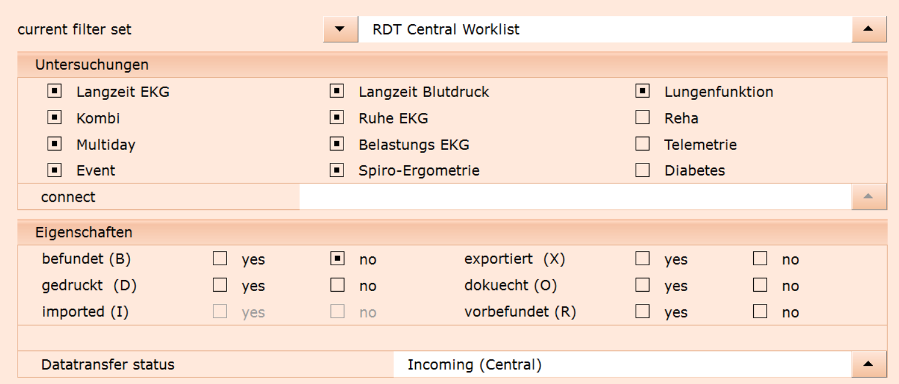This screenshot has width=899, height=384.
Task: Open the filter set down-arrow button
Action: click(340, 29)
